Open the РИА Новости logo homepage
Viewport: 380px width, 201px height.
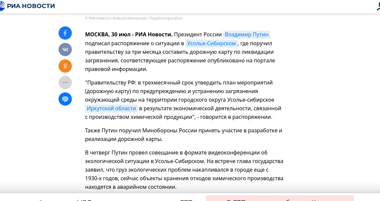(x=27, y=6)
